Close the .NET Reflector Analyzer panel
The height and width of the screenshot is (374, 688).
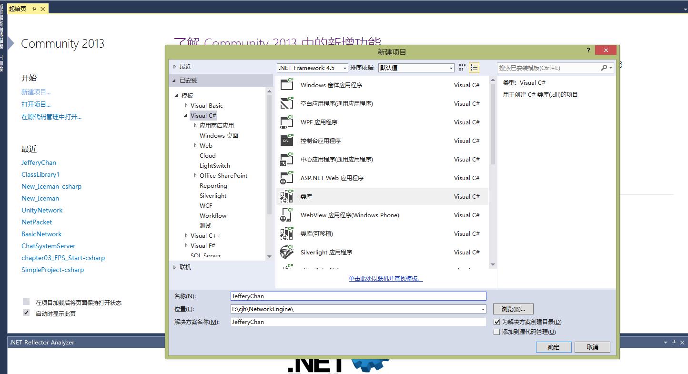pos(682,342)
